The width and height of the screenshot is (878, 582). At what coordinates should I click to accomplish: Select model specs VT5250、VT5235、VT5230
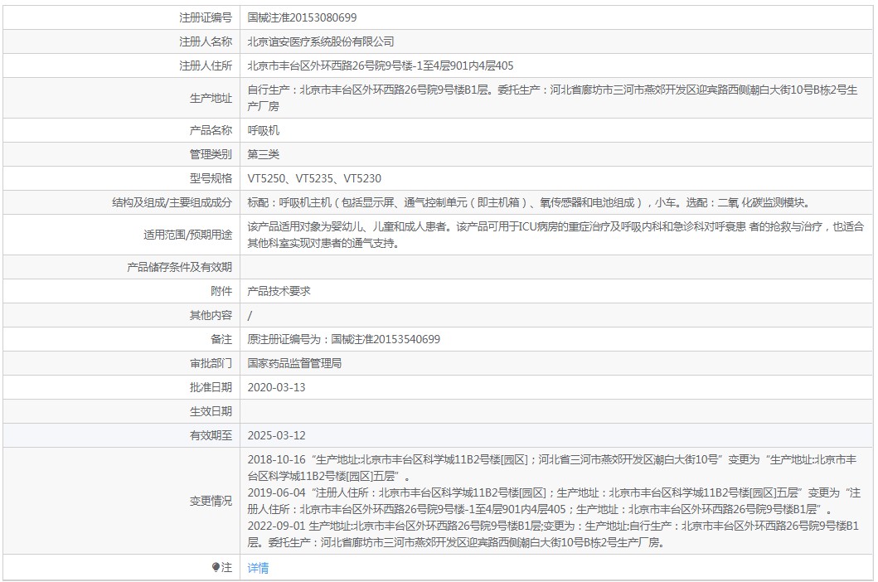[314, 178]
